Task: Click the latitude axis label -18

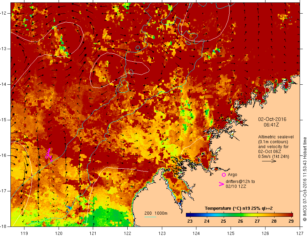Action: pyautogui.click(x=3, y=227)
